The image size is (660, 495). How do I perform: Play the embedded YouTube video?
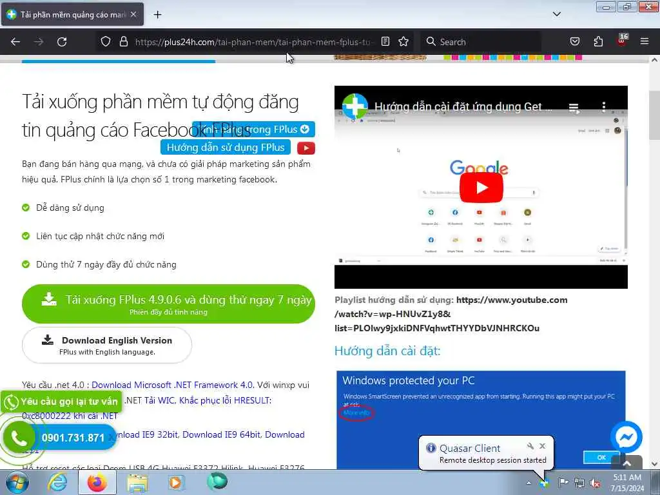(481, 188)
